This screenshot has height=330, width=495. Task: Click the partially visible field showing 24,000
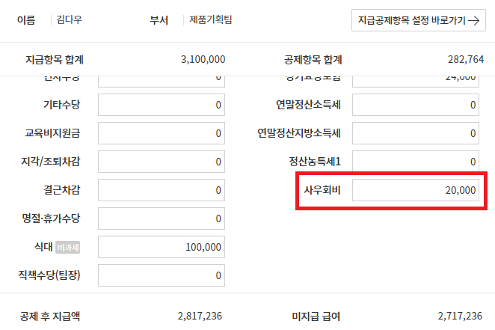416,79
